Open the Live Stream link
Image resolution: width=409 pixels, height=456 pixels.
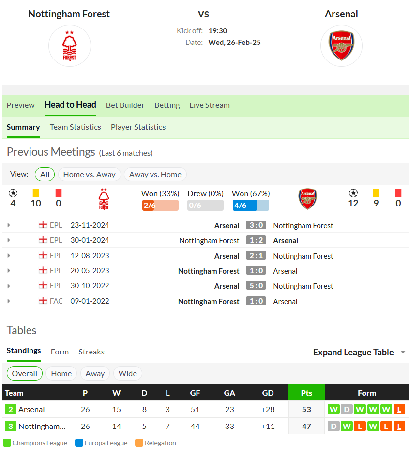(210, 105)
